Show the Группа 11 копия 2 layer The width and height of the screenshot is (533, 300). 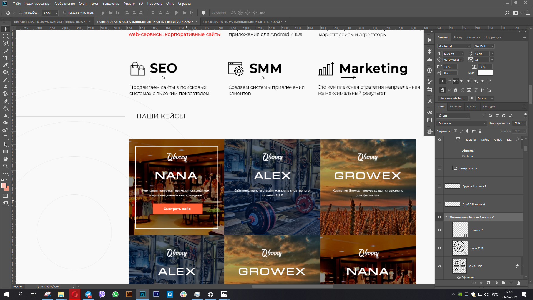tap(439, 186)
